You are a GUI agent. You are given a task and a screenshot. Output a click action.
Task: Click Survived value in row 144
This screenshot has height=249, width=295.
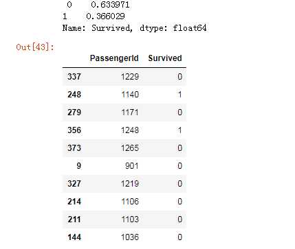pyautogui.click(x=179, y=237)
